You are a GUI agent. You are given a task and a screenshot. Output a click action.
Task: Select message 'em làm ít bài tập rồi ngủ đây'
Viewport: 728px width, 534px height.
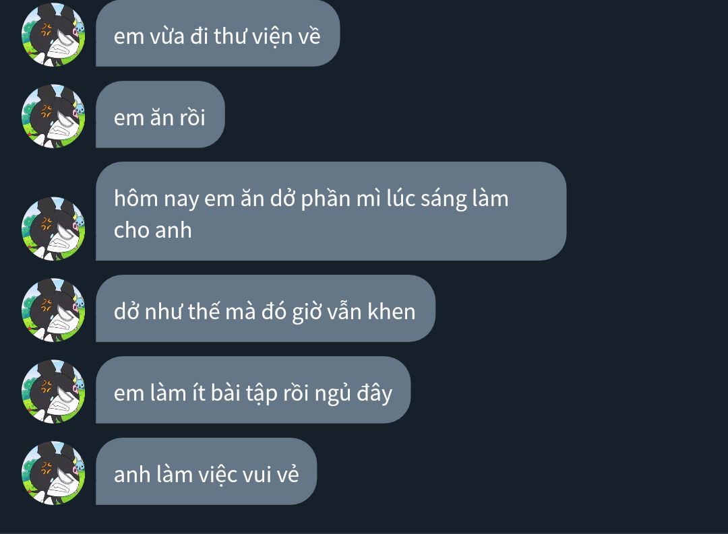point(253,390)
